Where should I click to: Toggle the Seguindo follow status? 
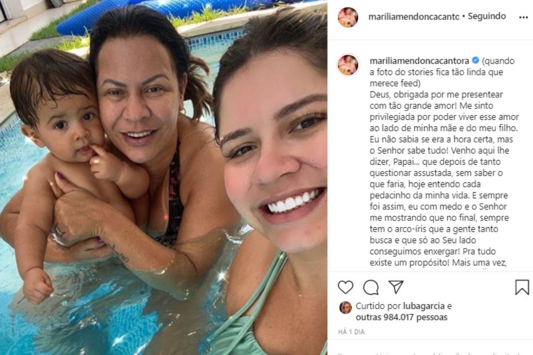point(486,16)
